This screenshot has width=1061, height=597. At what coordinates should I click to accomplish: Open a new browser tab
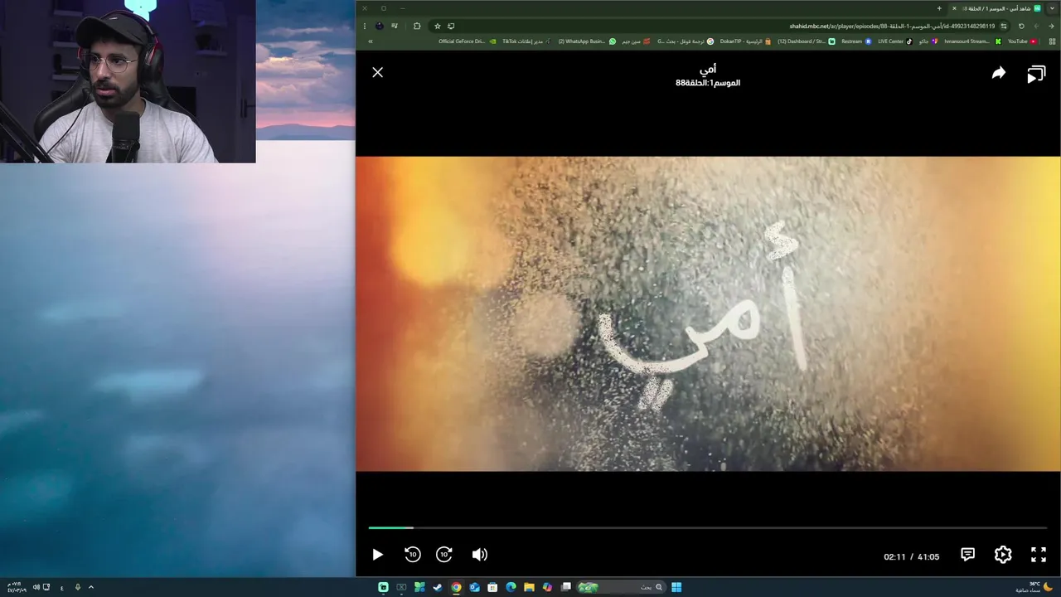point(939,8)
